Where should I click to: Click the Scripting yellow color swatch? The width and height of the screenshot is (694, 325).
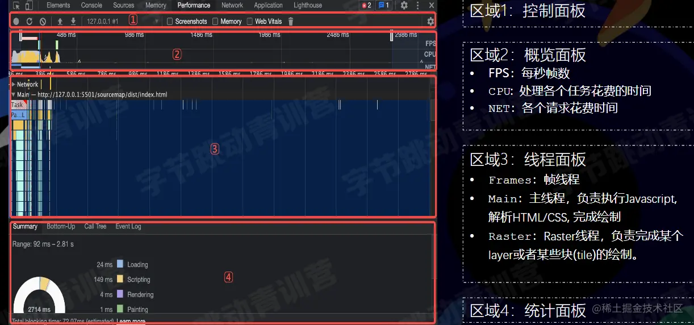pos(120,279)
